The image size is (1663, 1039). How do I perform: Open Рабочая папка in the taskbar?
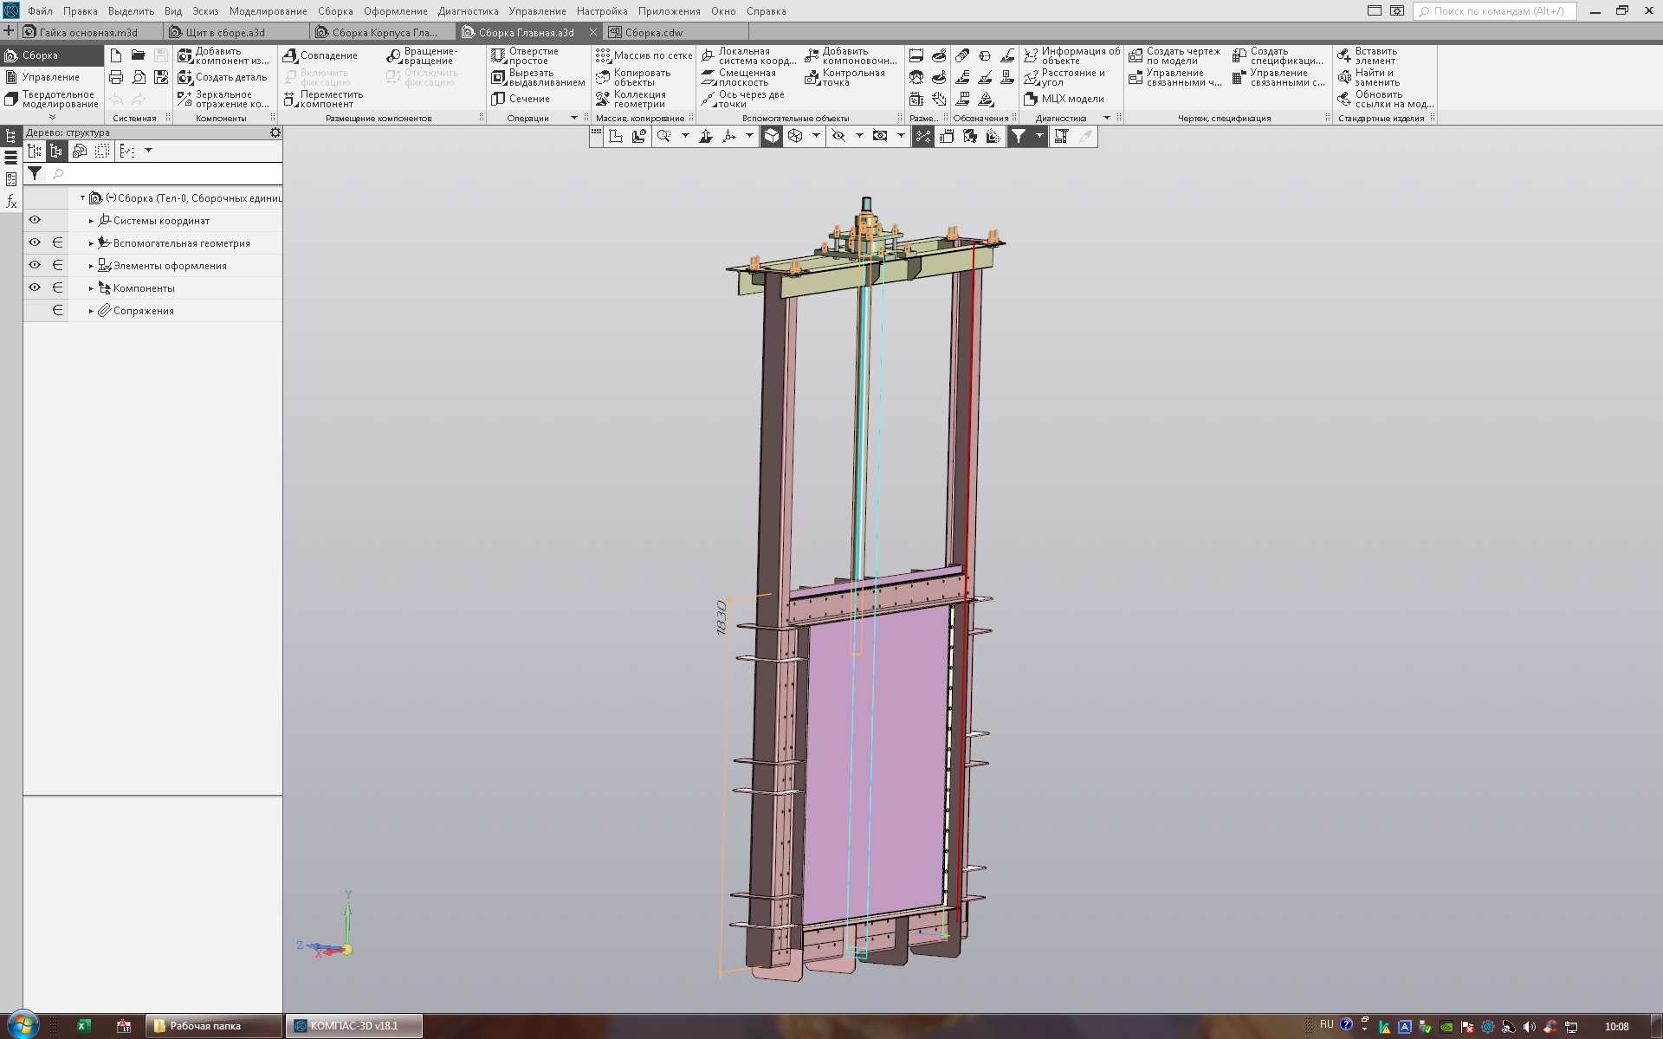pyautogui.click(x=204, y=1026)
